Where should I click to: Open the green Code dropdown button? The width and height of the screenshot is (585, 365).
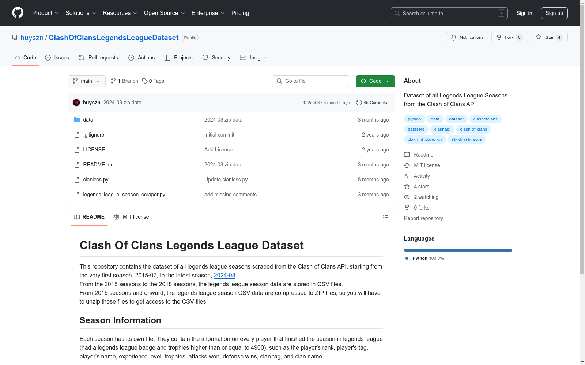coord(375,81)
